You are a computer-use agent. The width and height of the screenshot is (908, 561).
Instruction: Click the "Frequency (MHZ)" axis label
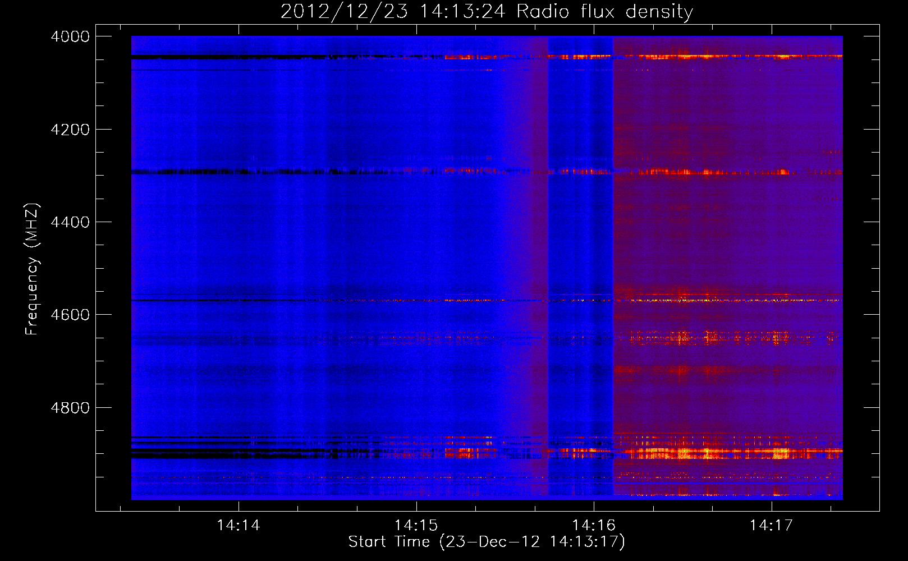(32, 269)
